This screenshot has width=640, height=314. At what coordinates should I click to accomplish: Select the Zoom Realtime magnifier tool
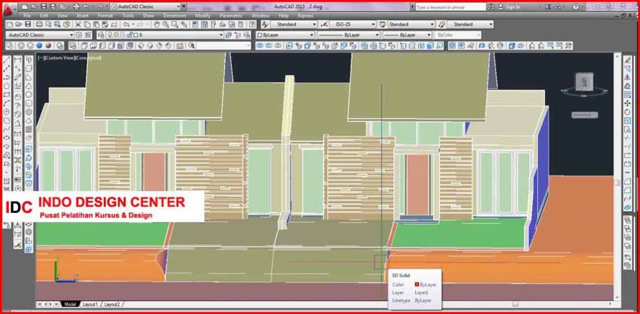tap(166, 24)
